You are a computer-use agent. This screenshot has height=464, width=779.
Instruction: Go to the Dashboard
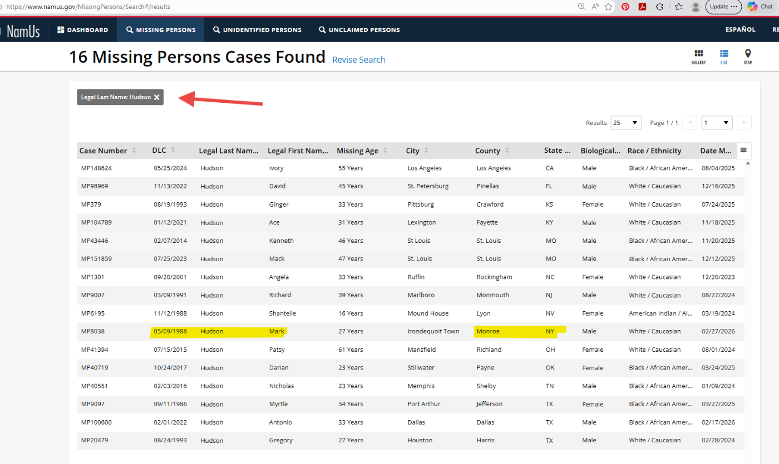[82, 30]
